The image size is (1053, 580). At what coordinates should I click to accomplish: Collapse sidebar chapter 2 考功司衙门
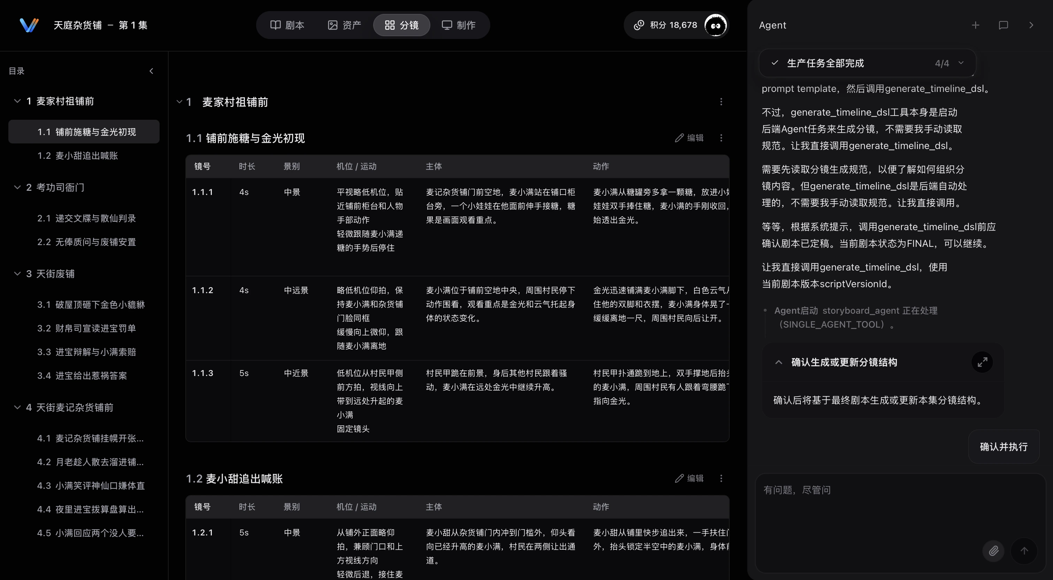17,187
